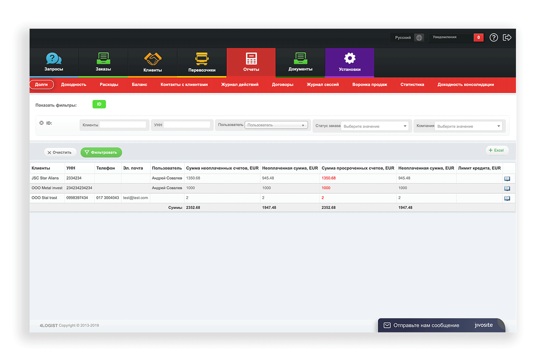Open Воронка продаж tab
The height and width of the screenshot is (361, 546).
coord(370,84)
